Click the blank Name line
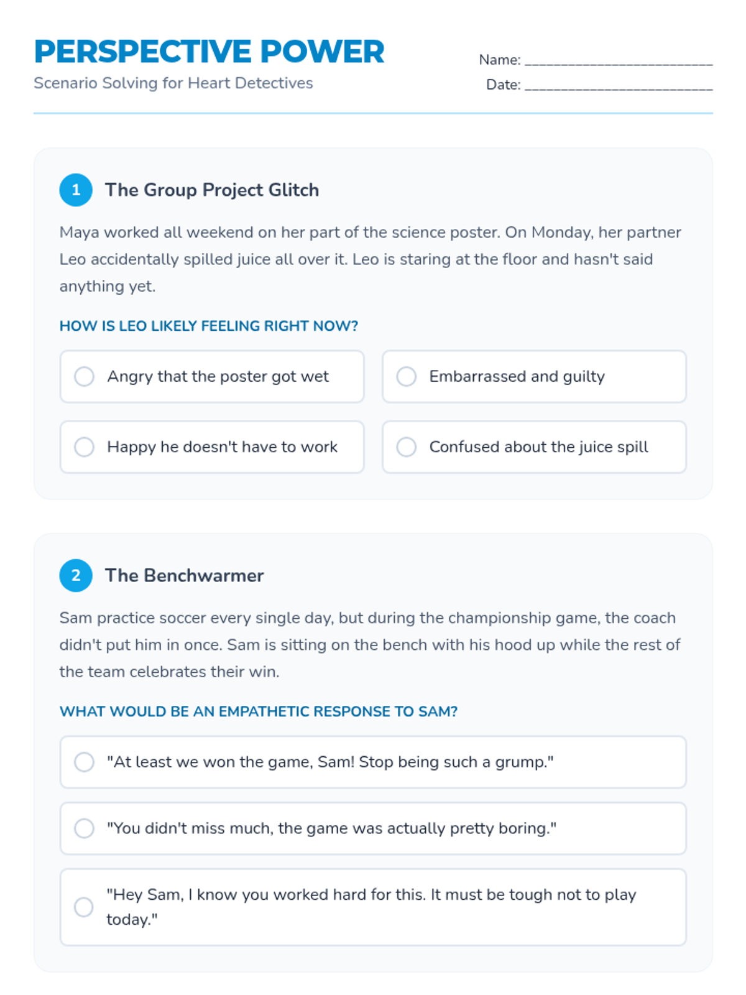Viewport: 746px width, 995px height. pos(618,60)
